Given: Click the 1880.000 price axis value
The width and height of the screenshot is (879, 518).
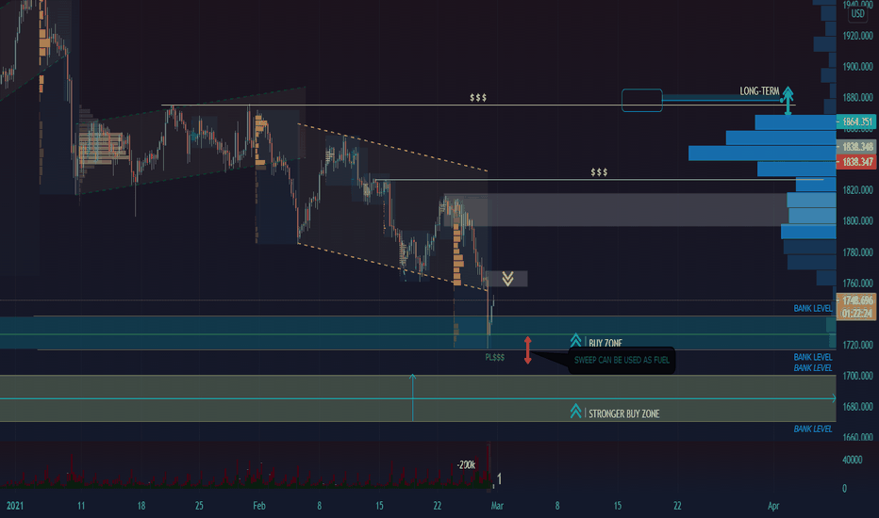Looking at the screenshot, I should pos(857,97).
